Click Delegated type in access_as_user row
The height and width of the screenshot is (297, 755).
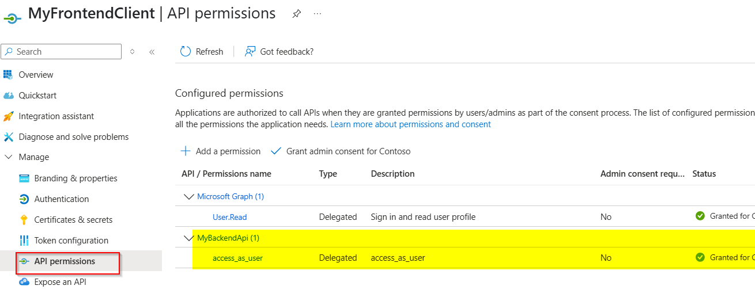point(338,258)
